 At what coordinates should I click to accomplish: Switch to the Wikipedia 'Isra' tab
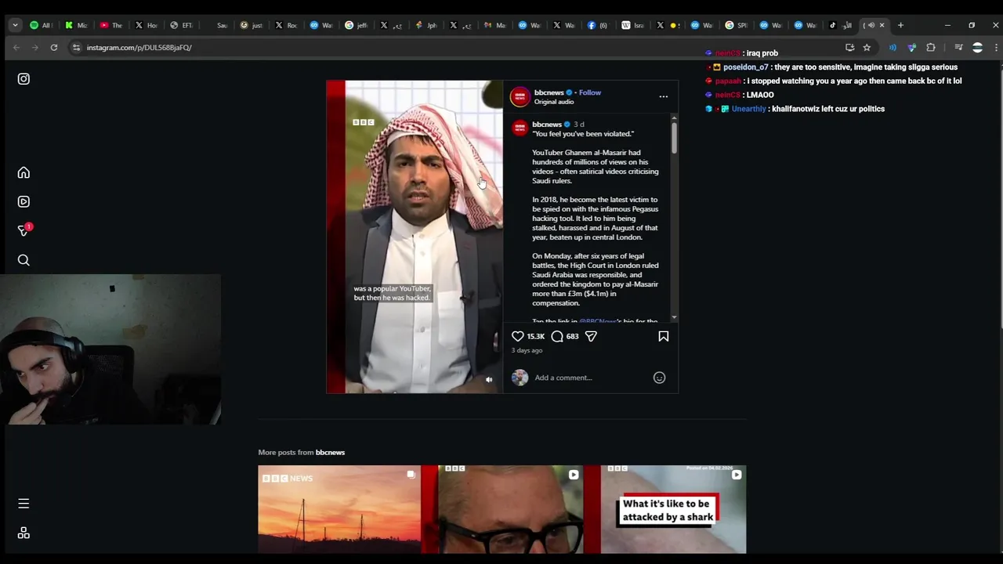[x=632, y=25]
